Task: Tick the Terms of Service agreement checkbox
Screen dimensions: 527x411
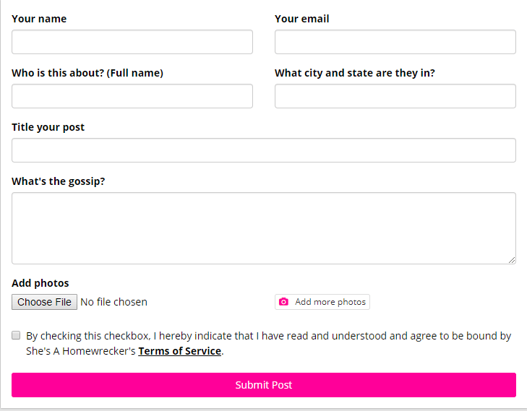Action: [x=16, y=335]
